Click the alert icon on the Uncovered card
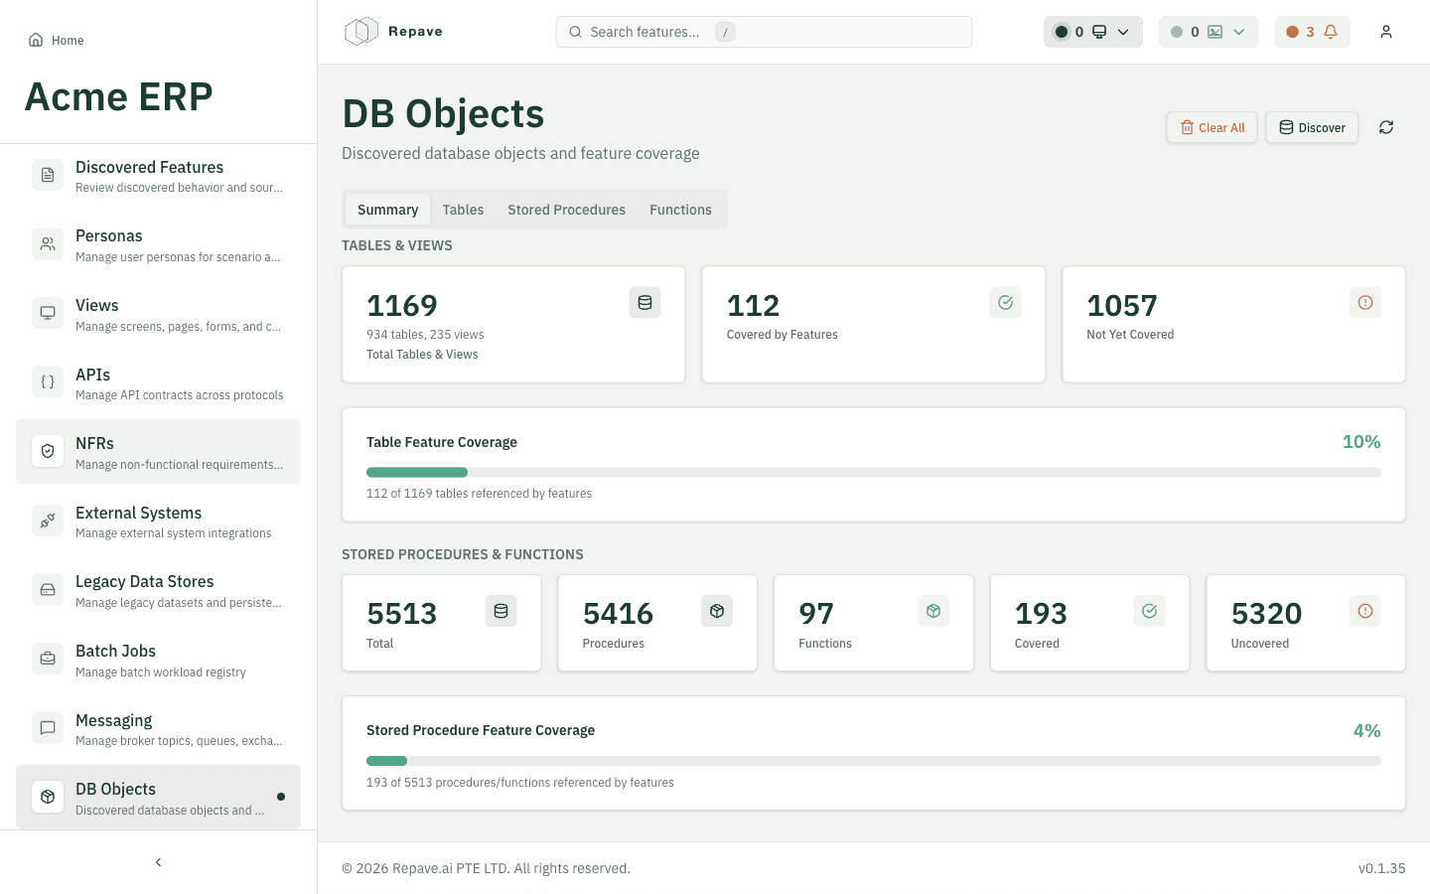This screenshot has height=894, width=1430. [x=1365, y=611]
